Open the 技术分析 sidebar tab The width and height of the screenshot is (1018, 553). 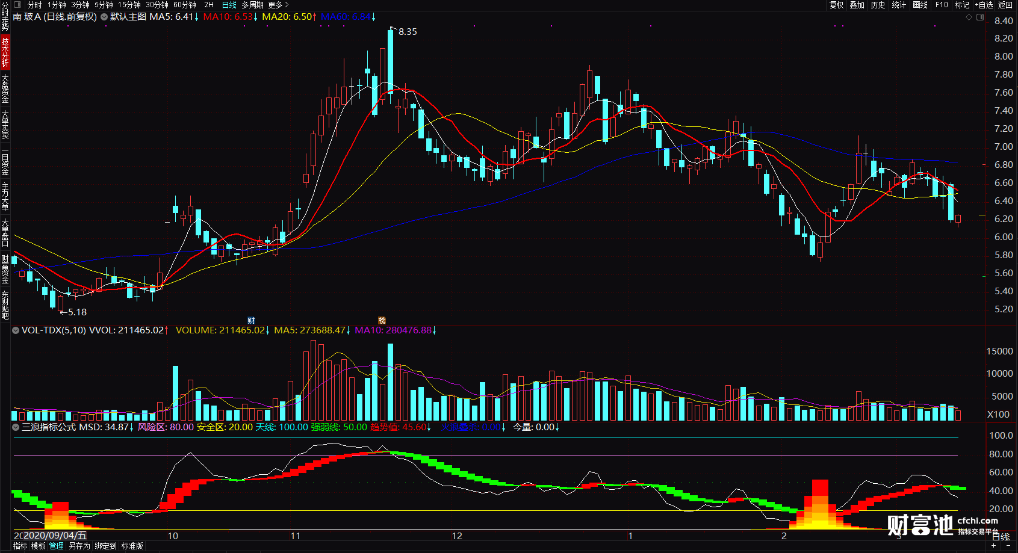[5, 52]
